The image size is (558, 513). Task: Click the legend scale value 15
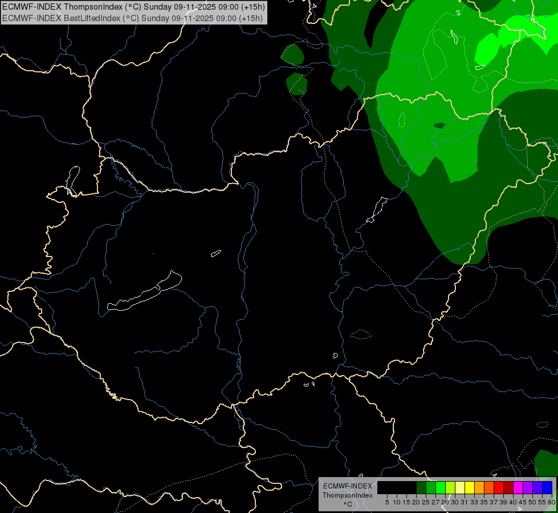pyautogui.click(x=406, y=502)
